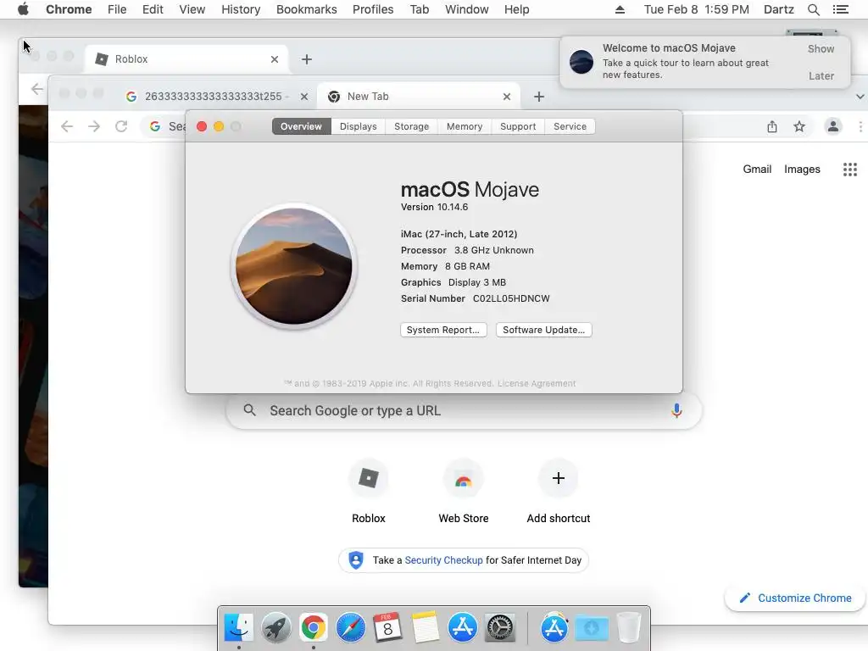Switch to the Memory tab
The height and width of the screenshot is (651, 868).
[465, 126]
